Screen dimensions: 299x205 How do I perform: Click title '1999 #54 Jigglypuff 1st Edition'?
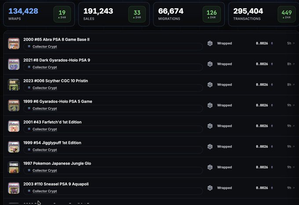(52, 143)
